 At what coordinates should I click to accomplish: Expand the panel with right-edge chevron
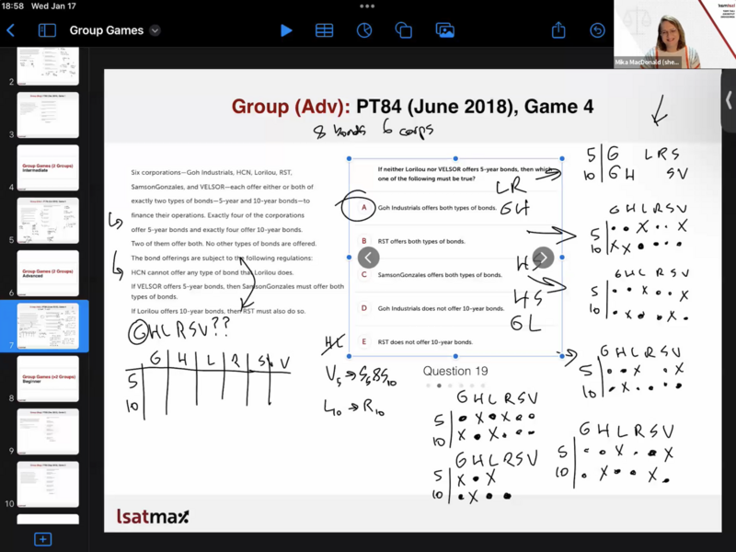(729, 99)
